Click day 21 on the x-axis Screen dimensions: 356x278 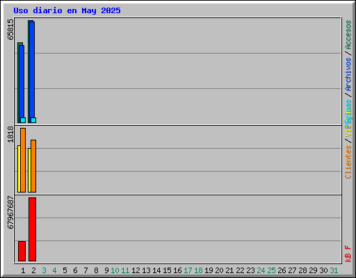[x=229, y=270]
